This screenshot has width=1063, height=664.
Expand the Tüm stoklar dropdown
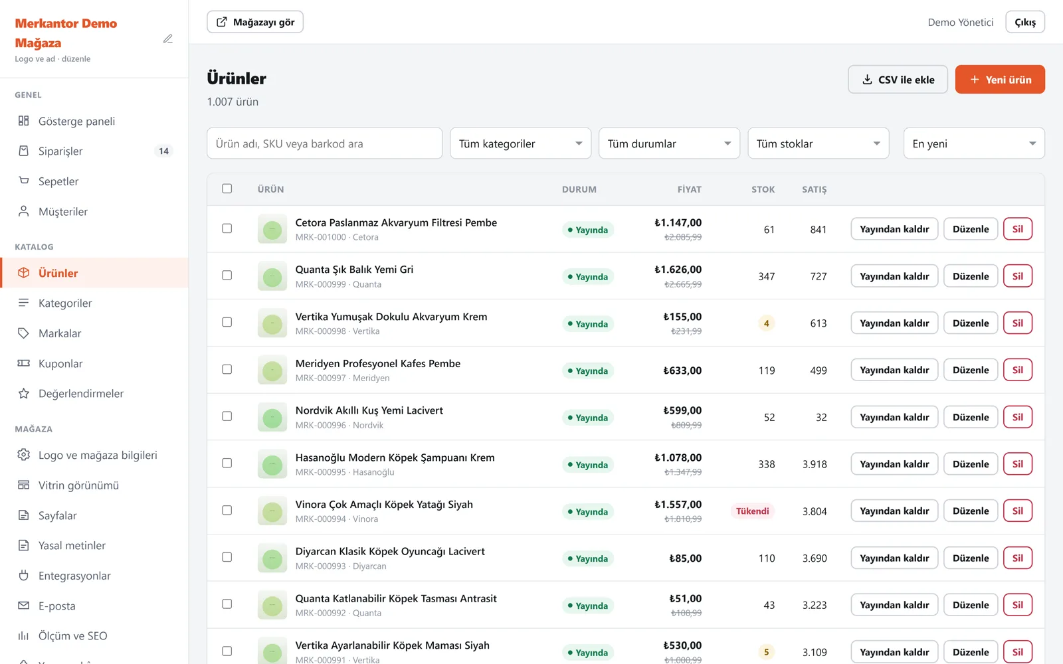click(x=818, y=143)
